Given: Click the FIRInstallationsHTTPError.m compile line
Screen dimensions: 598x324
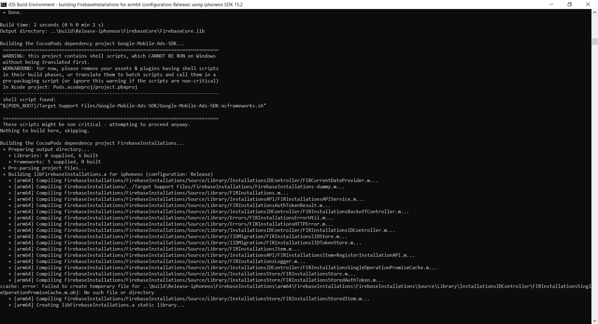Looking at the screenshot, I should [x=171, y=224].
